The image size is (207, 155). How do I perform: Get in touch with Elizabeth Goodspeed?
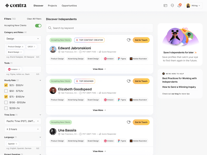coord(141,81)
